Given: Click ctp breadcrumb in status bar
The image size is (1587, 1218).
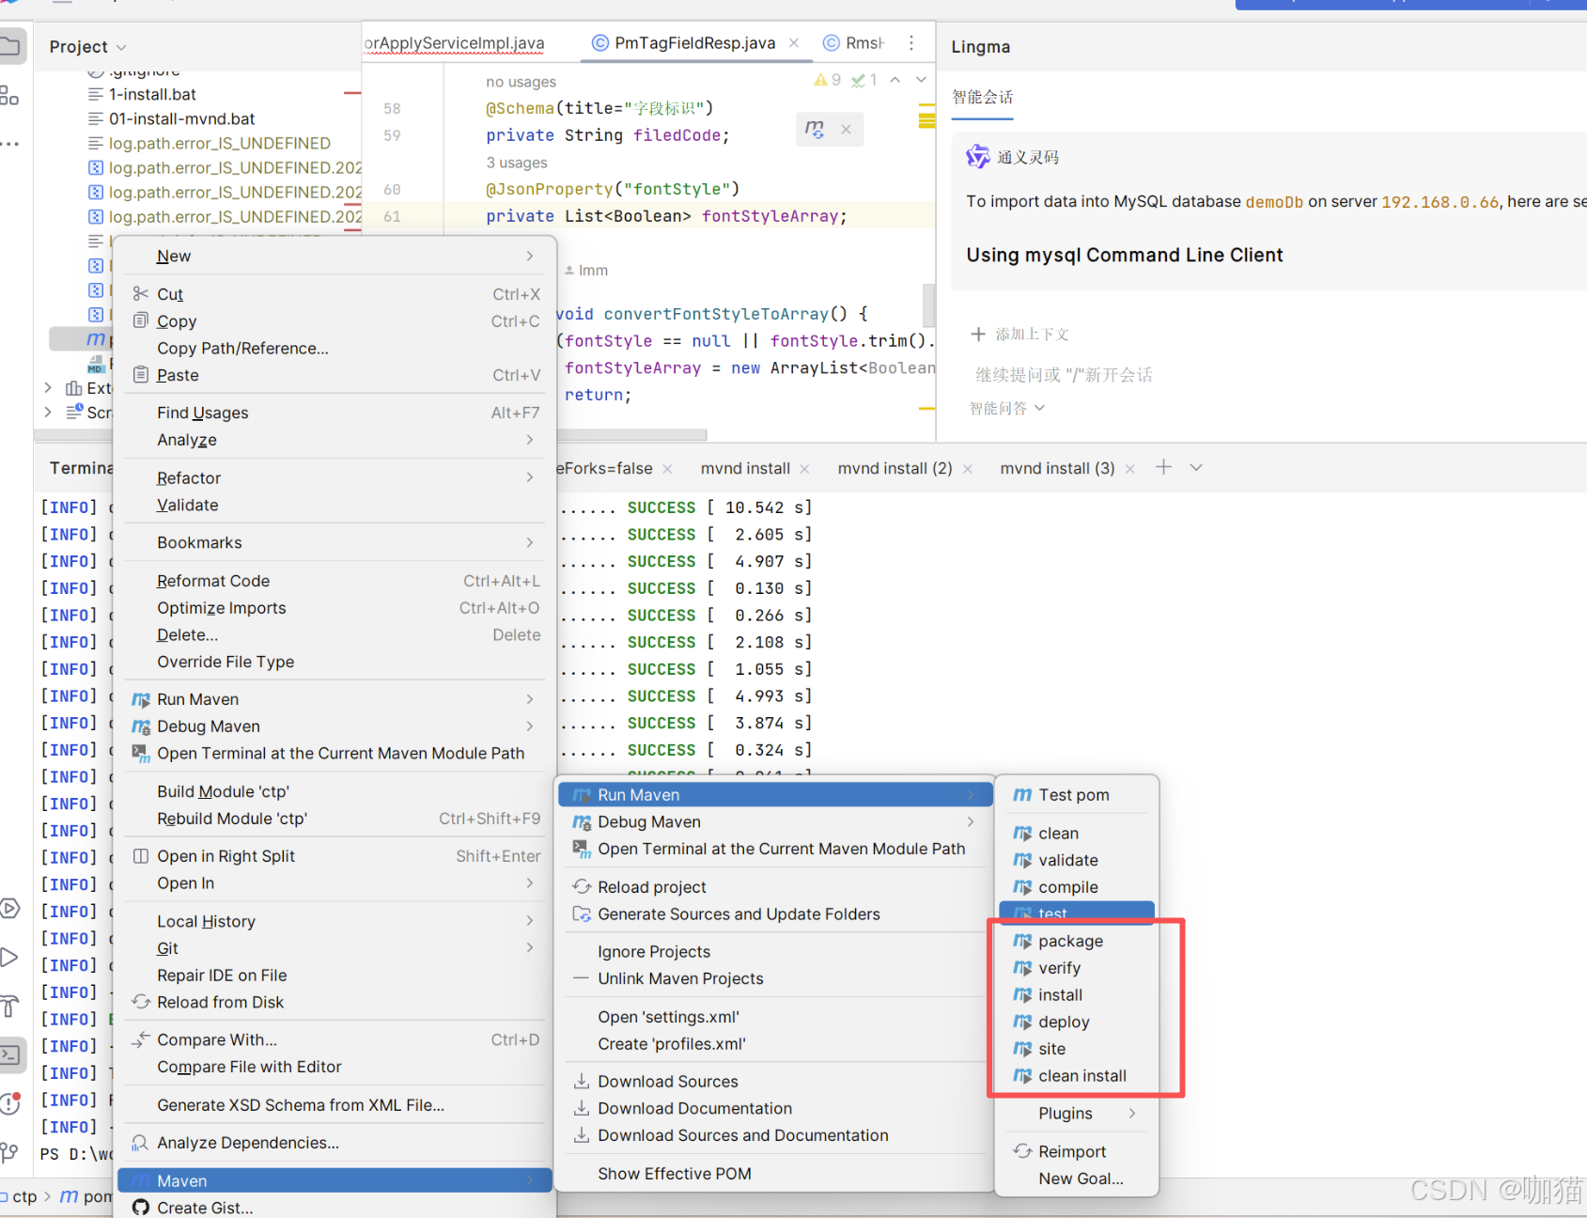Looking at the screenshot, I should 24,1197.
